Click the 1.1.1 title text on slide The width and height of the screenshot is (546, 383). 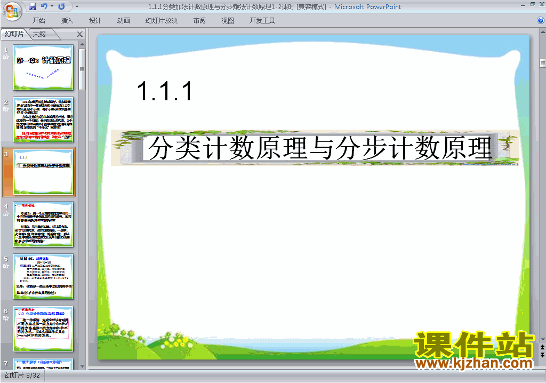[x=164, y=91]
